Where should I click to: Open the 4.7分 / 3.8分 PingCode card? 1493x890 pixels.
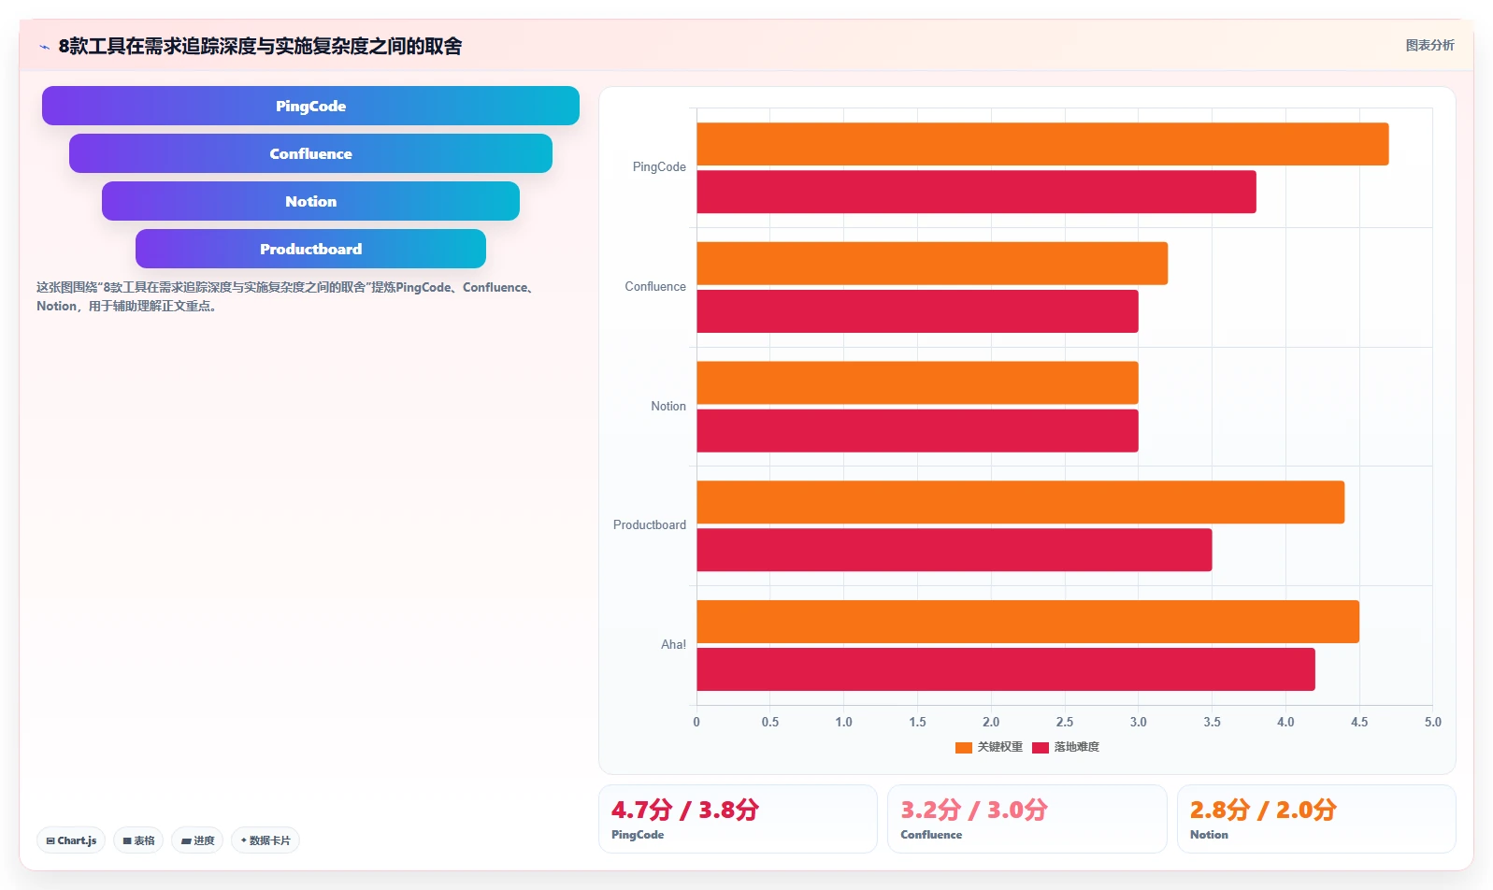click(738, 819)
